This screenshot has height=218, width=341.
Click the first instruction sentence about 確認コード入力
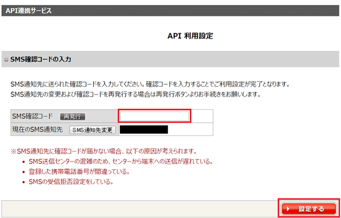[150, 85]
